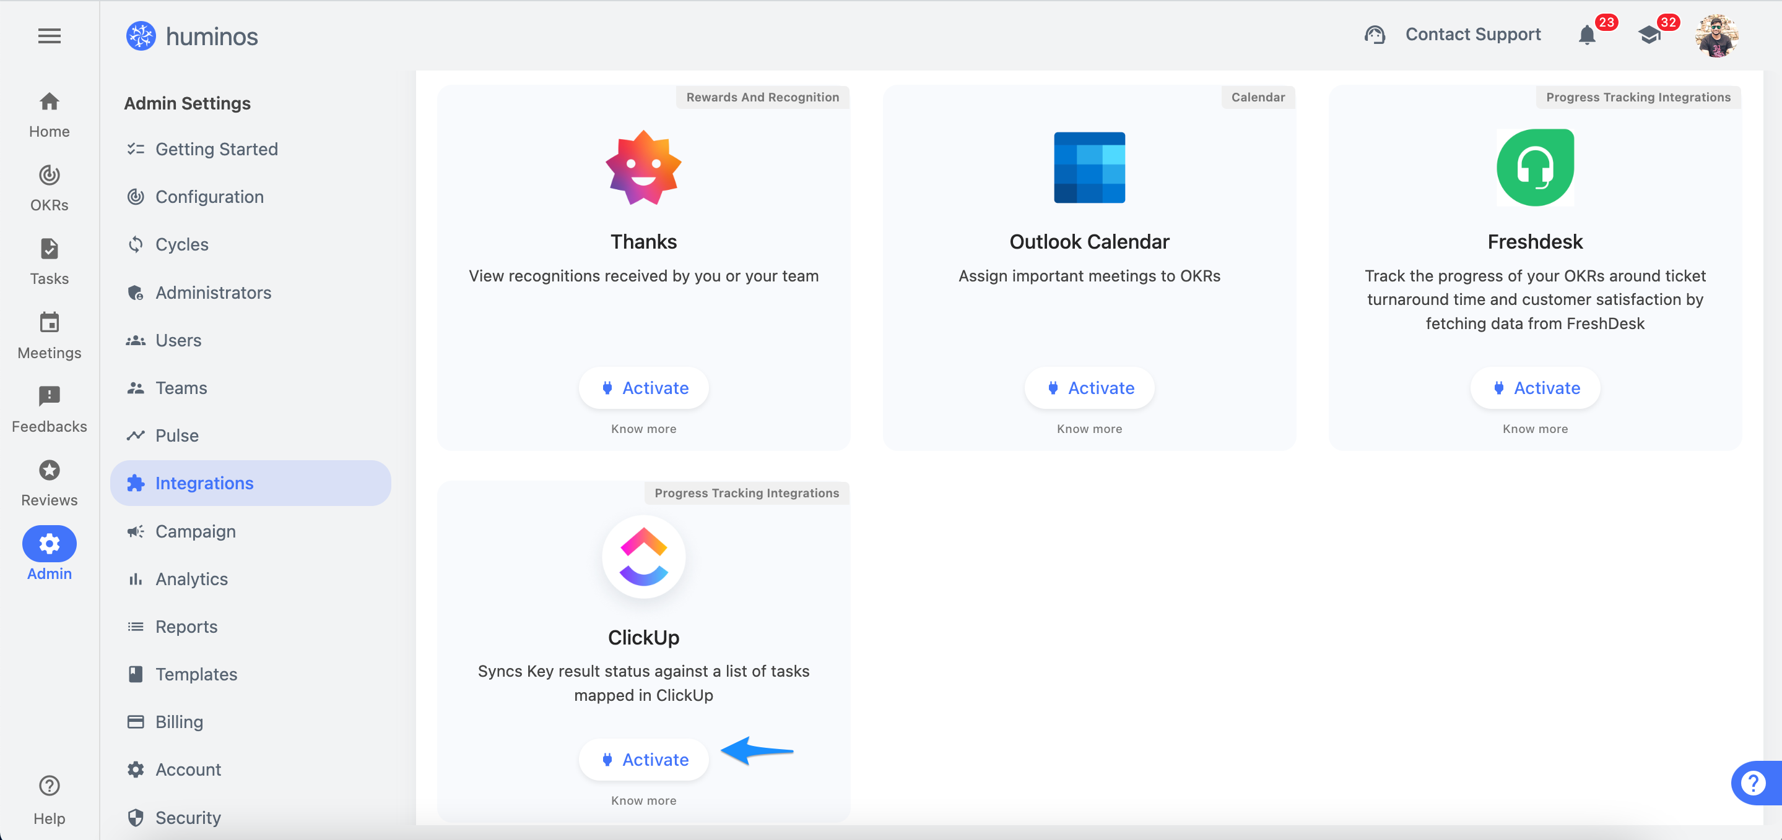Open Users settings
The width and height of the screenshot is (1782, 840).
(x=250, y=340)
